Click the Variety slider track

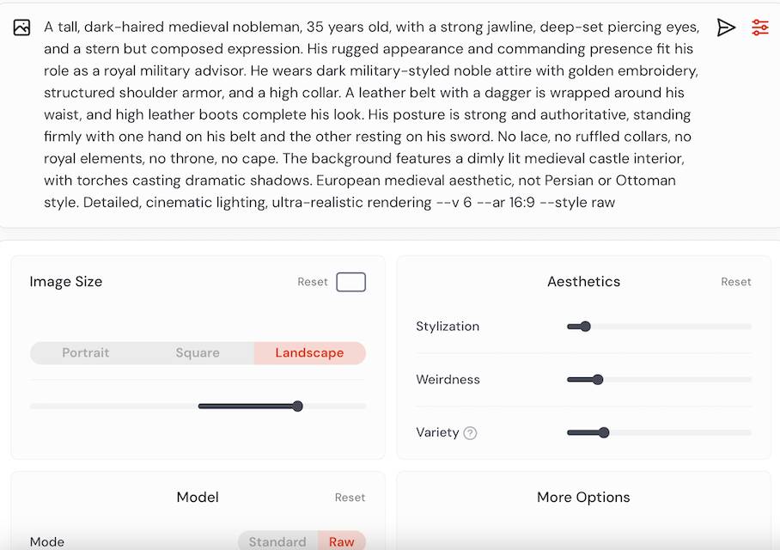pyautogui.click(x=679, y=433)
